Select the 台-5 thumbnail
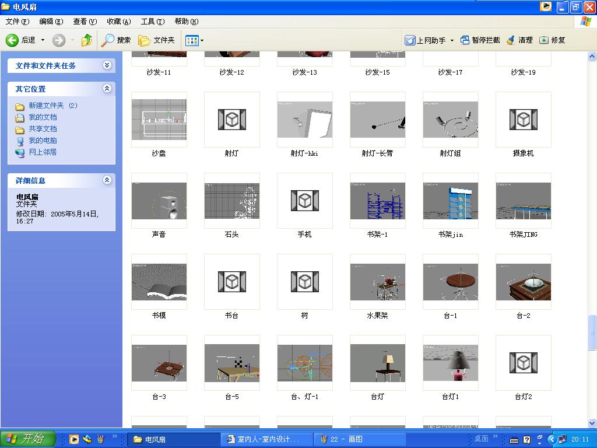The image size is (597, 448). pyautogui.click(x=232, y=363)
